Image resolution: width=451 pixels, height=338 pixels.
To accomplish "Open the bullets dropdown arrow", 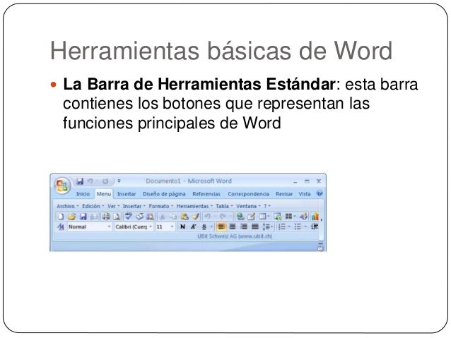I will click(305, 227).
